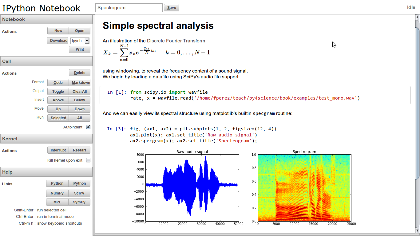Run All cells
This screenshot has width=420, height=236.
(x=80, y=118)
